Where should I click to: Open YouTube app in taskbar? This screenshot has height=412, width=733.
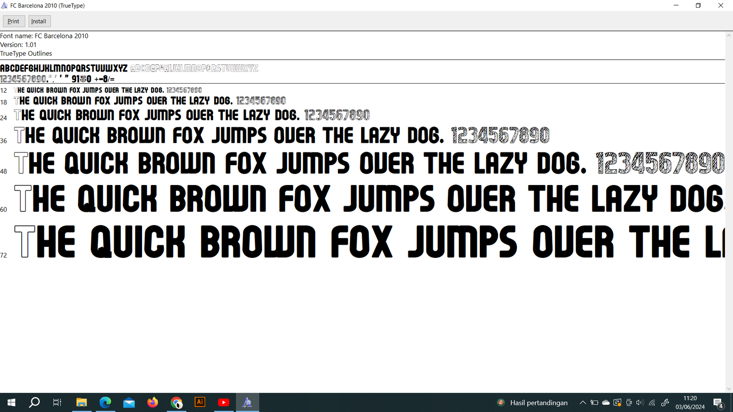[223, 402]
